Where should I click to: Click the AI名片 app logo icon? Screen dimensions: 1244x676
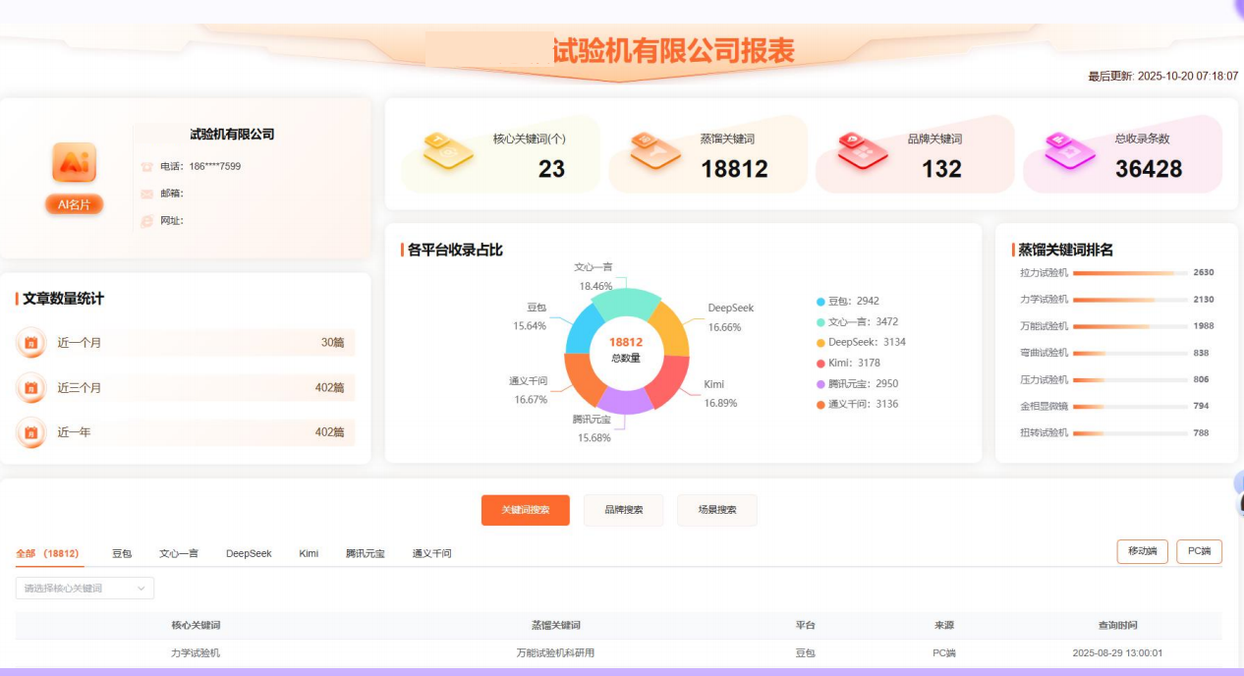tap(73, 163)
